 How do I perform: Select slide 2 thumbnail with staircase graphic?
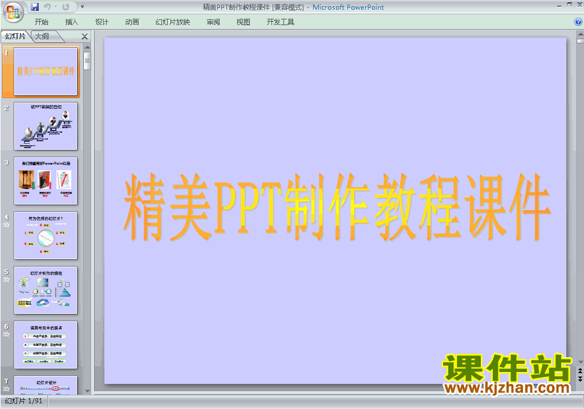pos(46,126)
